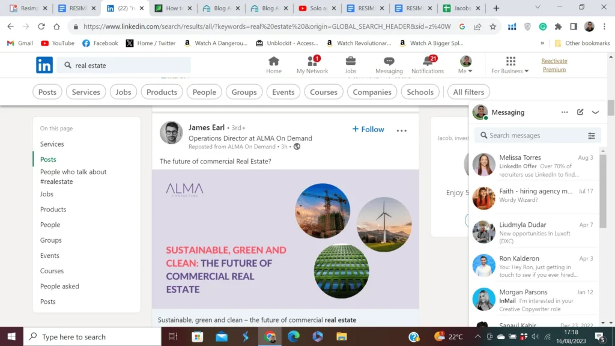Open Messaging panel three-dot options
This screenshot has width=615, height=346.
[565, 112]
